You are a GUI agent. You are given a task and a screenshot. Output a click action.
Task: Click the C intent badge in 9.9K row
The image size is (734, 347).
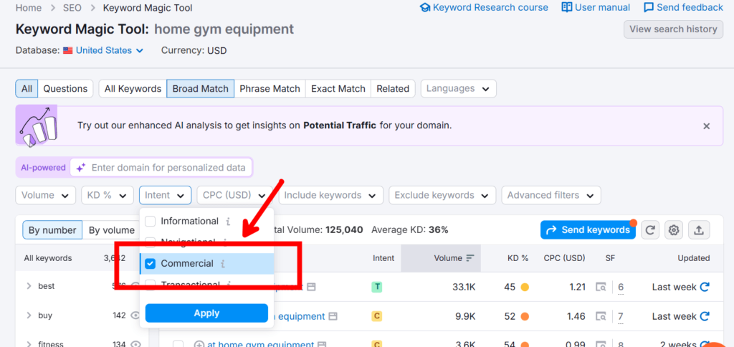(x=377, y=317)
